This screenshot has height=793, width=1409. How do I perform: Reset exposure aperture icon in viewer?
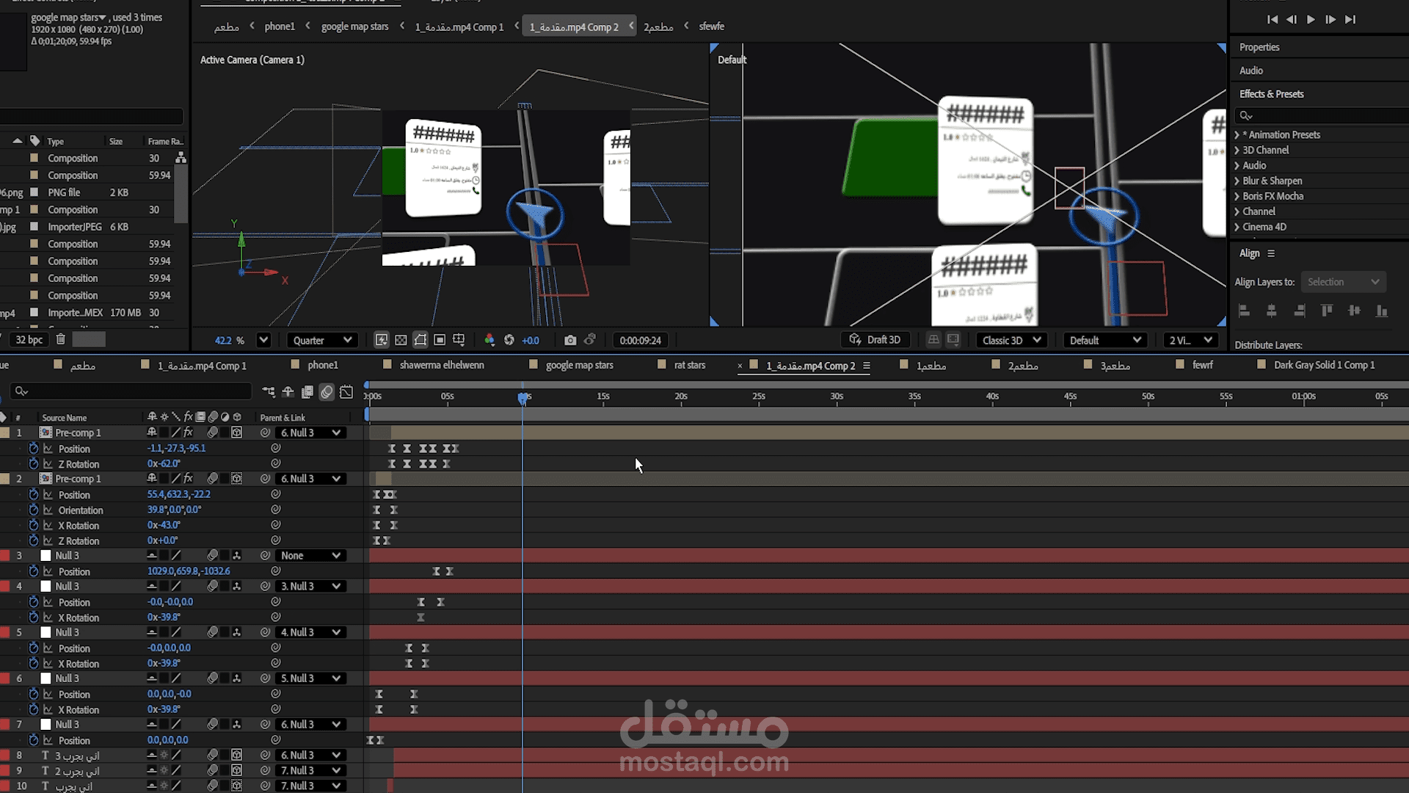pos(509,340)
